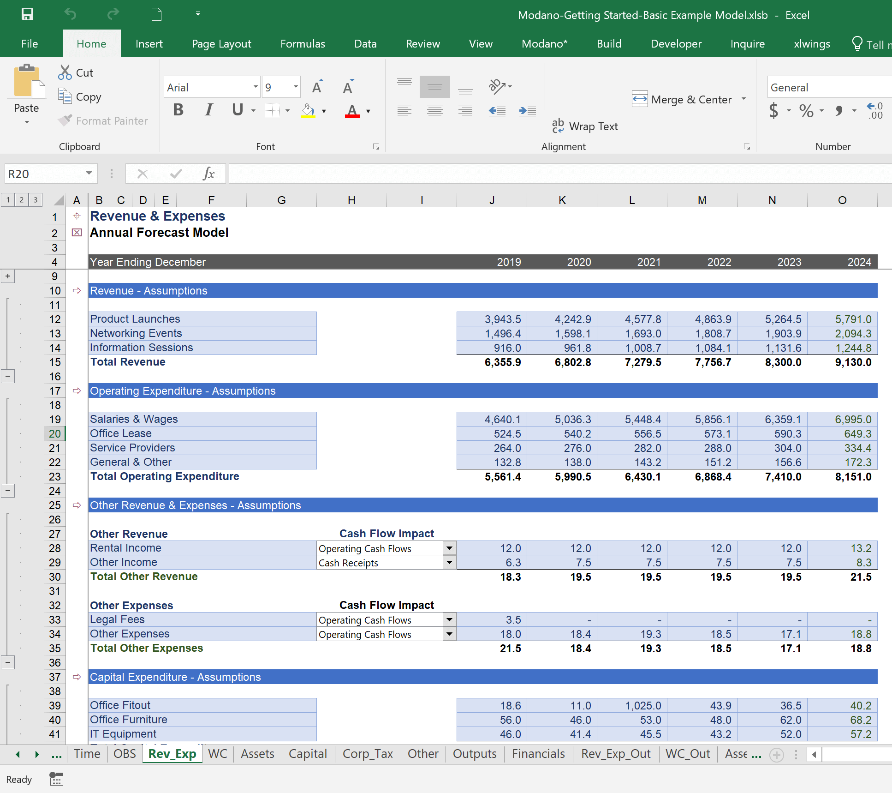
Task: Click the Copy button
Action: [x=80, y=97]
